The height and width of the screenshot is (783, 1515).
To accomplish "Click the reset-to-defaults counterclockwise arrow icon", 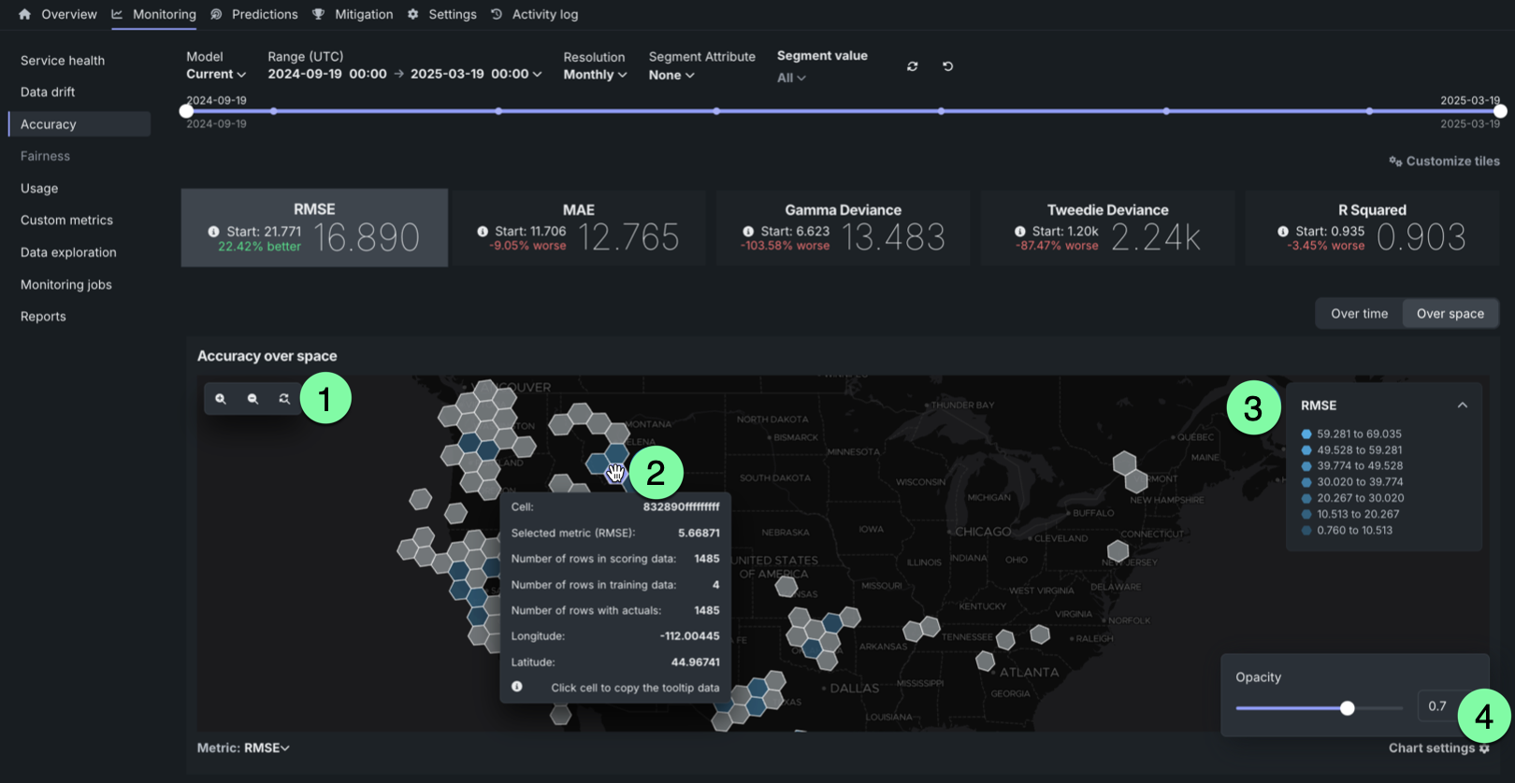I will (x=947, y=66).
